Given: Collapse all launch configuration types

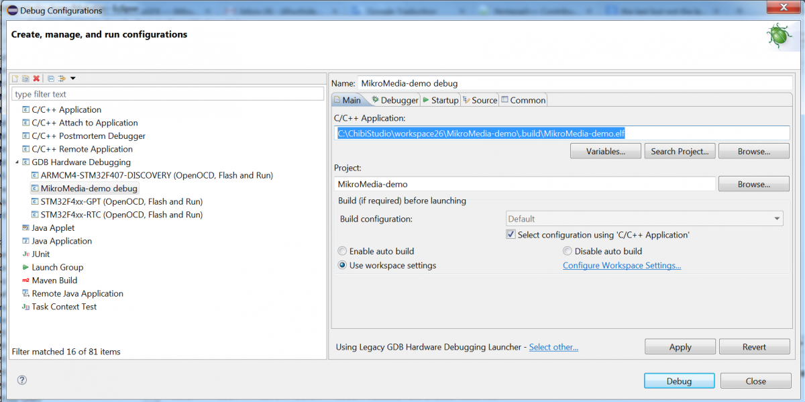Looking at the screenshot, I should 50,79.
